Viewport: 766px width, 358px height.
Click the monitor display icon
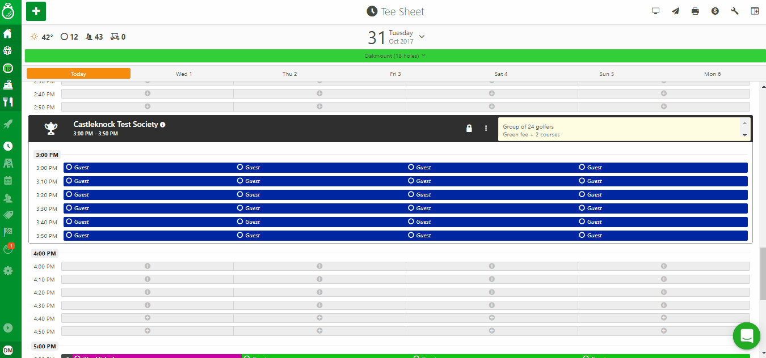tap(656, 11)
